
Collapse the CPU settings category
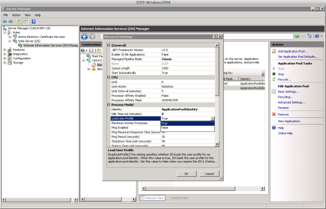tap(108, 77)
